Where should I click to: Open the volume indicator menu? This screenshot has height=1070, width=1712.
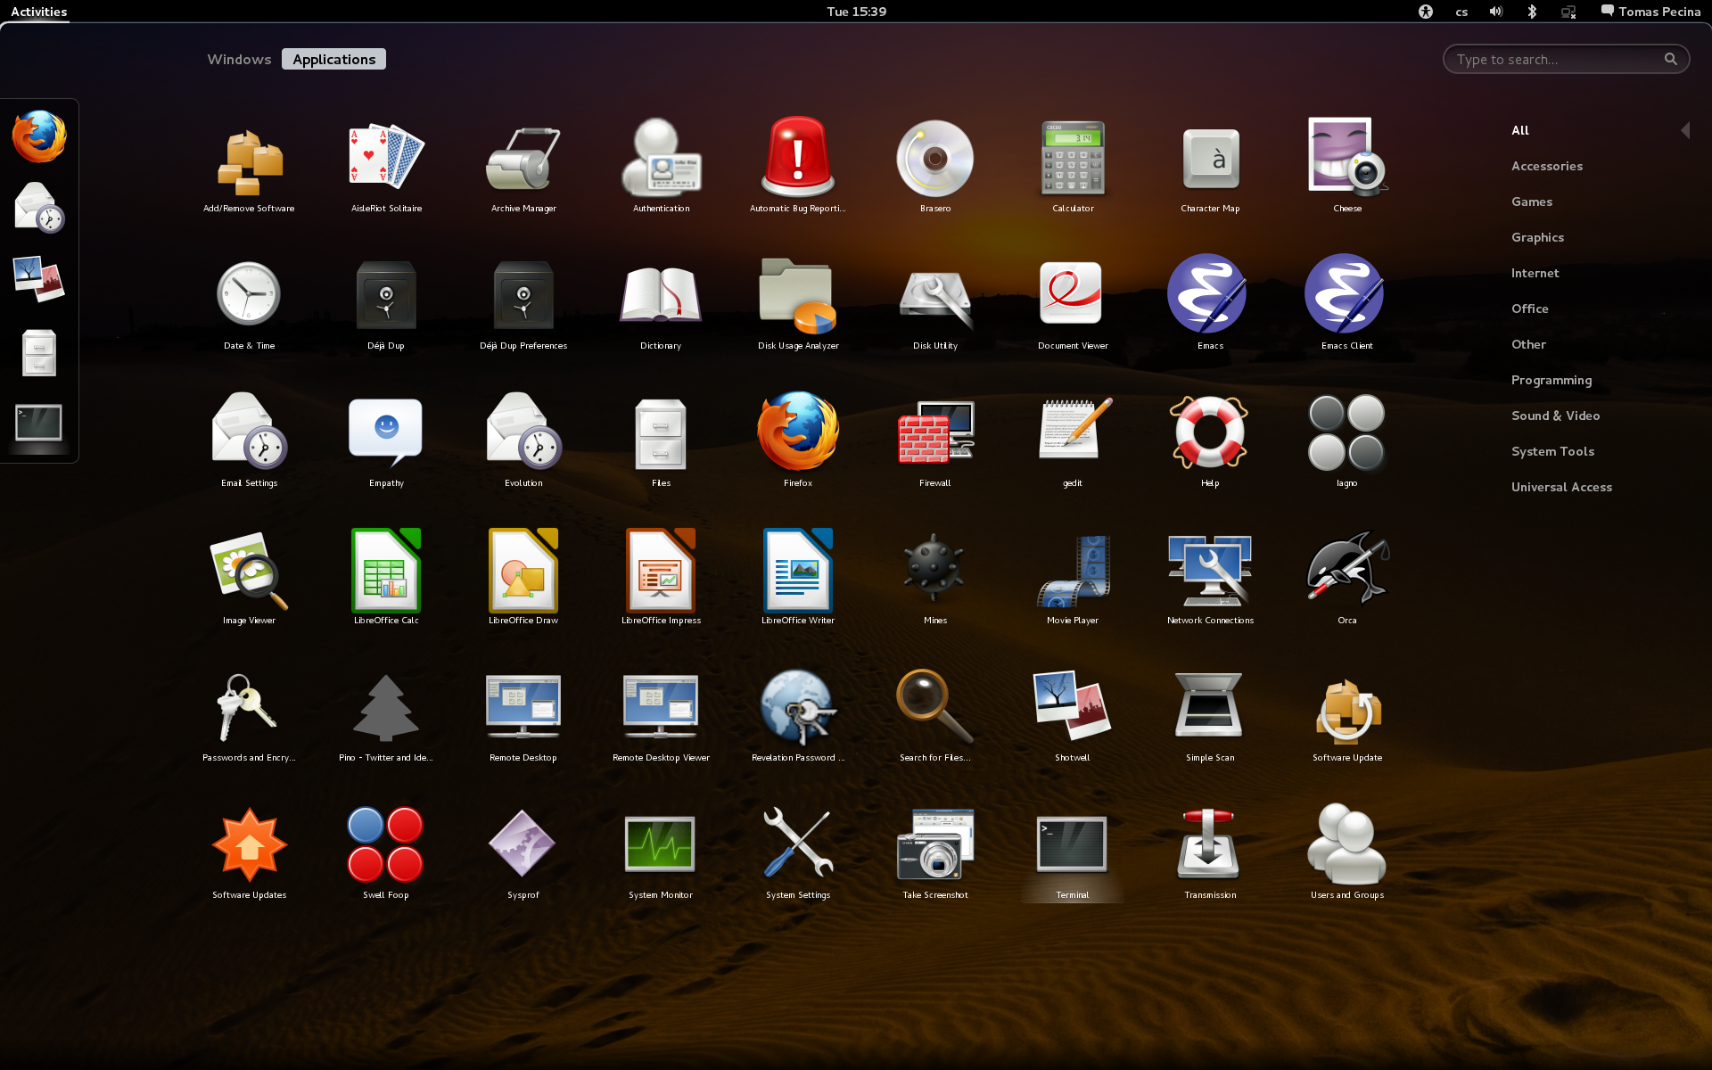(x=1496, y=12)
